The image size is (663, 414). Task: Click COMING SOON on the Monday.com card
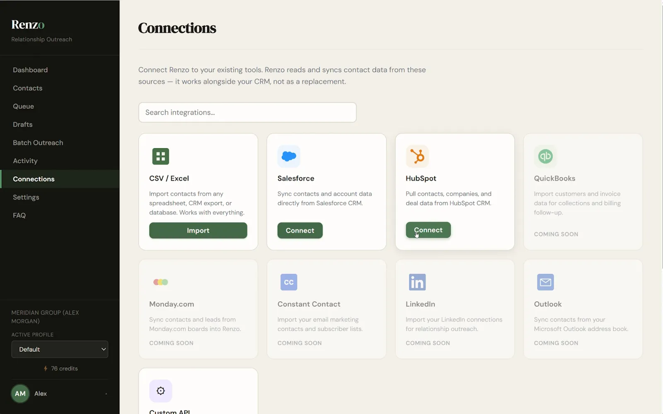(x=171, y=343)
